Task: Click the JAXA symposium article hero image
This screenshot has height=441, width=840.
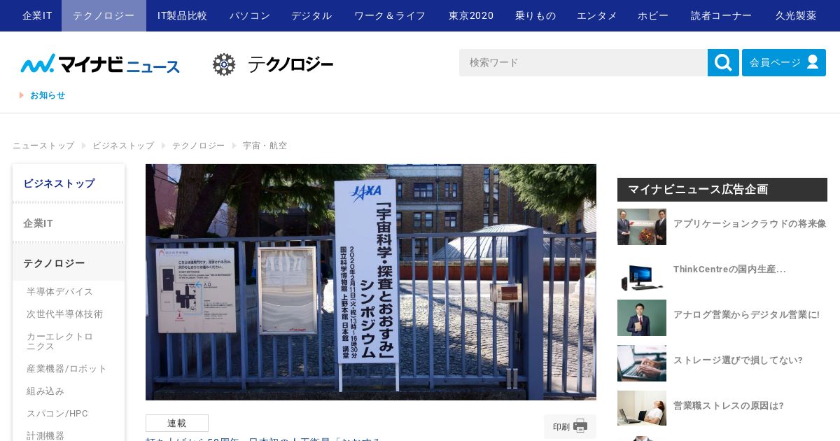Action: (371, 282)
